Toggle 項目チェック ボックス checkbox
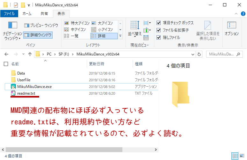Screen dimensions: 247x160 tap(158, 23)
